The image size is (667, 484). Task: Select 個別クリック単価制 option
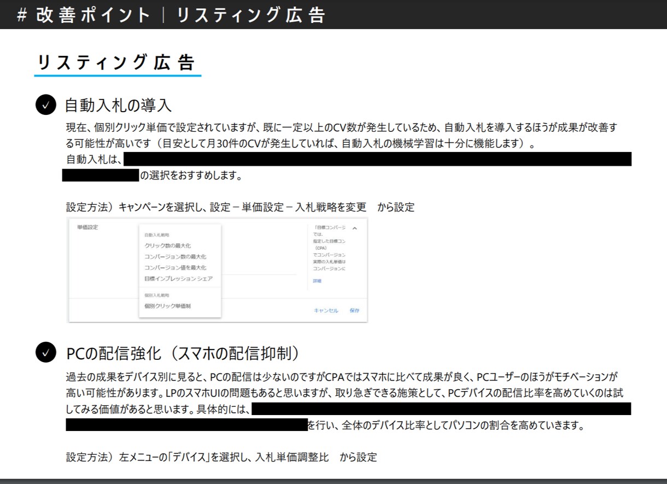click(168, 306)
